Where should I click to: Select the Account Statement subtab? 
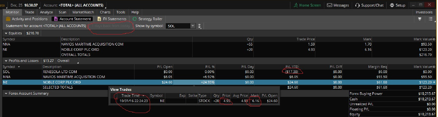click(x=72, y=19)
